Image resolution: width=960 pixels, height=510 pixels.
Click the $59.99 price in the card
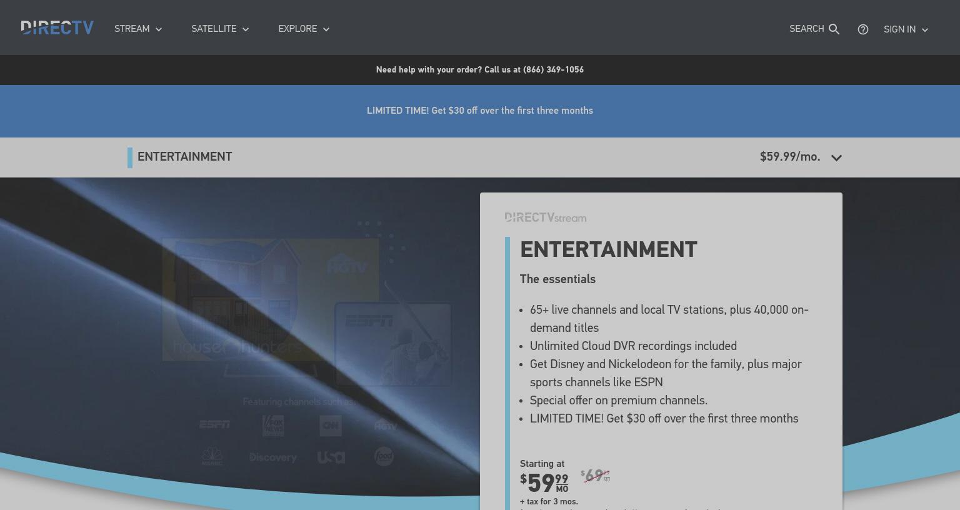[544, 483]
